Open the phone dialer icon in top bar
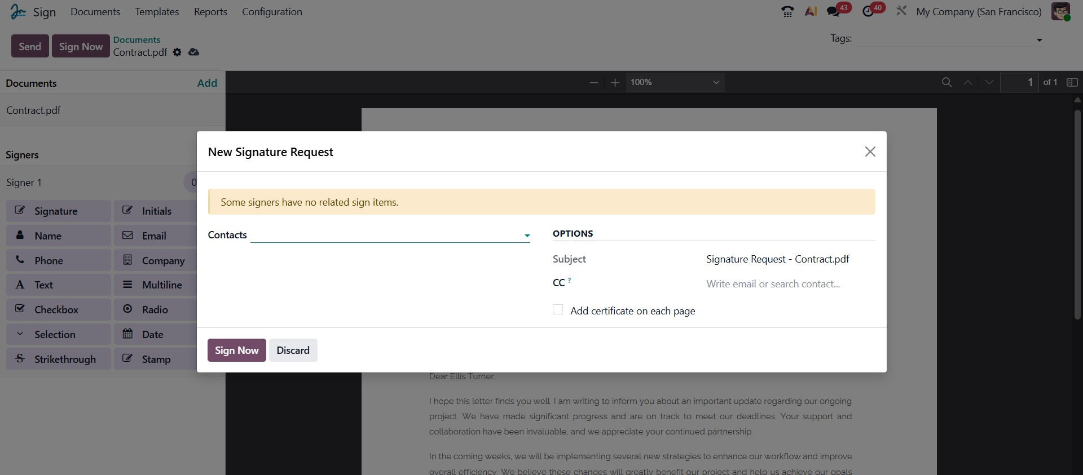 coord(787,12)
